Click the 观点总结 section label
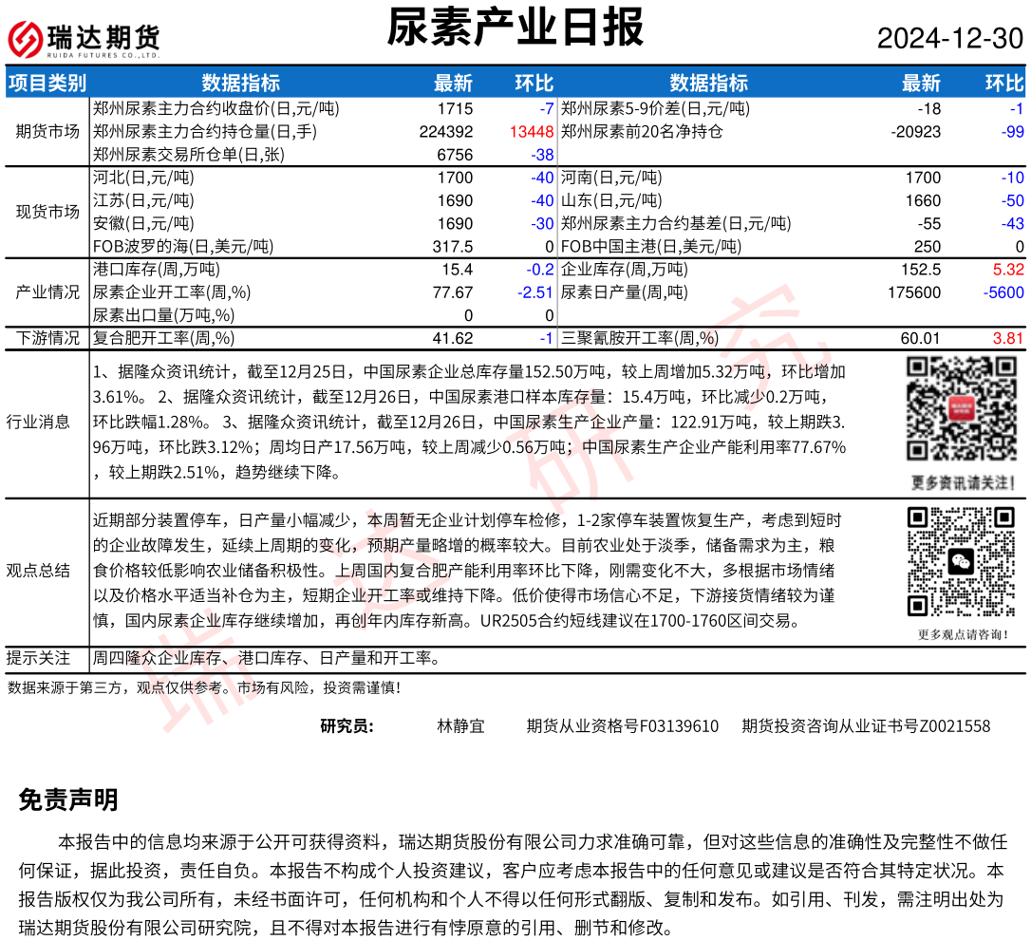 [38, 570]
